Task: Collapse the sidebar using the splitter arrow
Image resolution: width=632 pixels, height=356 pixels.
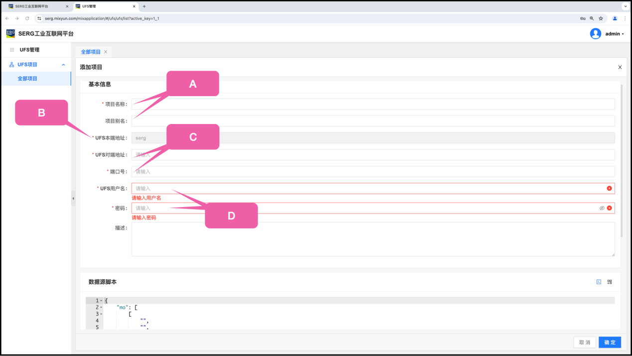Action: (x=73, y=198)
